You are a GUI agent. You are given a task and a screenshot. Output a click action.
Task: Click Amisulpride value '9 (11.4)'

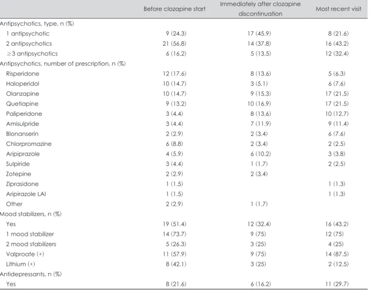[x=338, y=124]
